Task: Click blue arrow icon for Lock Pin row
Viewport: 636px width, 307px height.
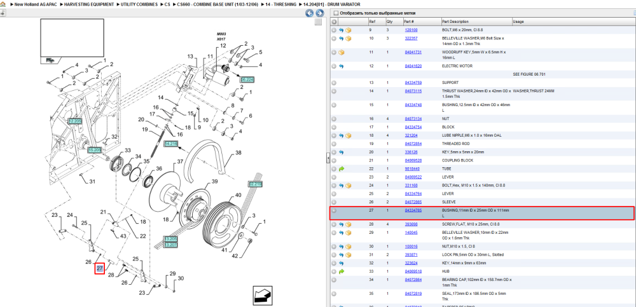Action: click(341, 255)
